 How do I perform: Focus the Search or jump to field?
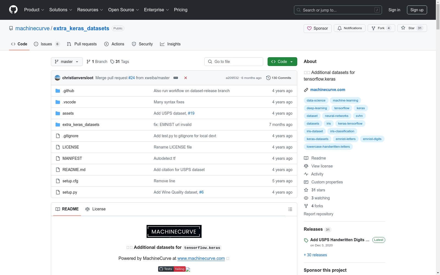click(x=338, y=10)
